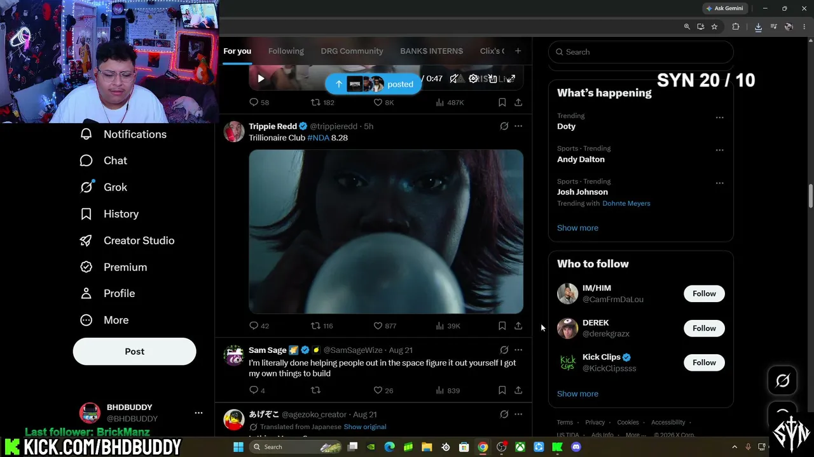Bookmark this page with the star
Screen dimensions: 814x457
point(714,27)
